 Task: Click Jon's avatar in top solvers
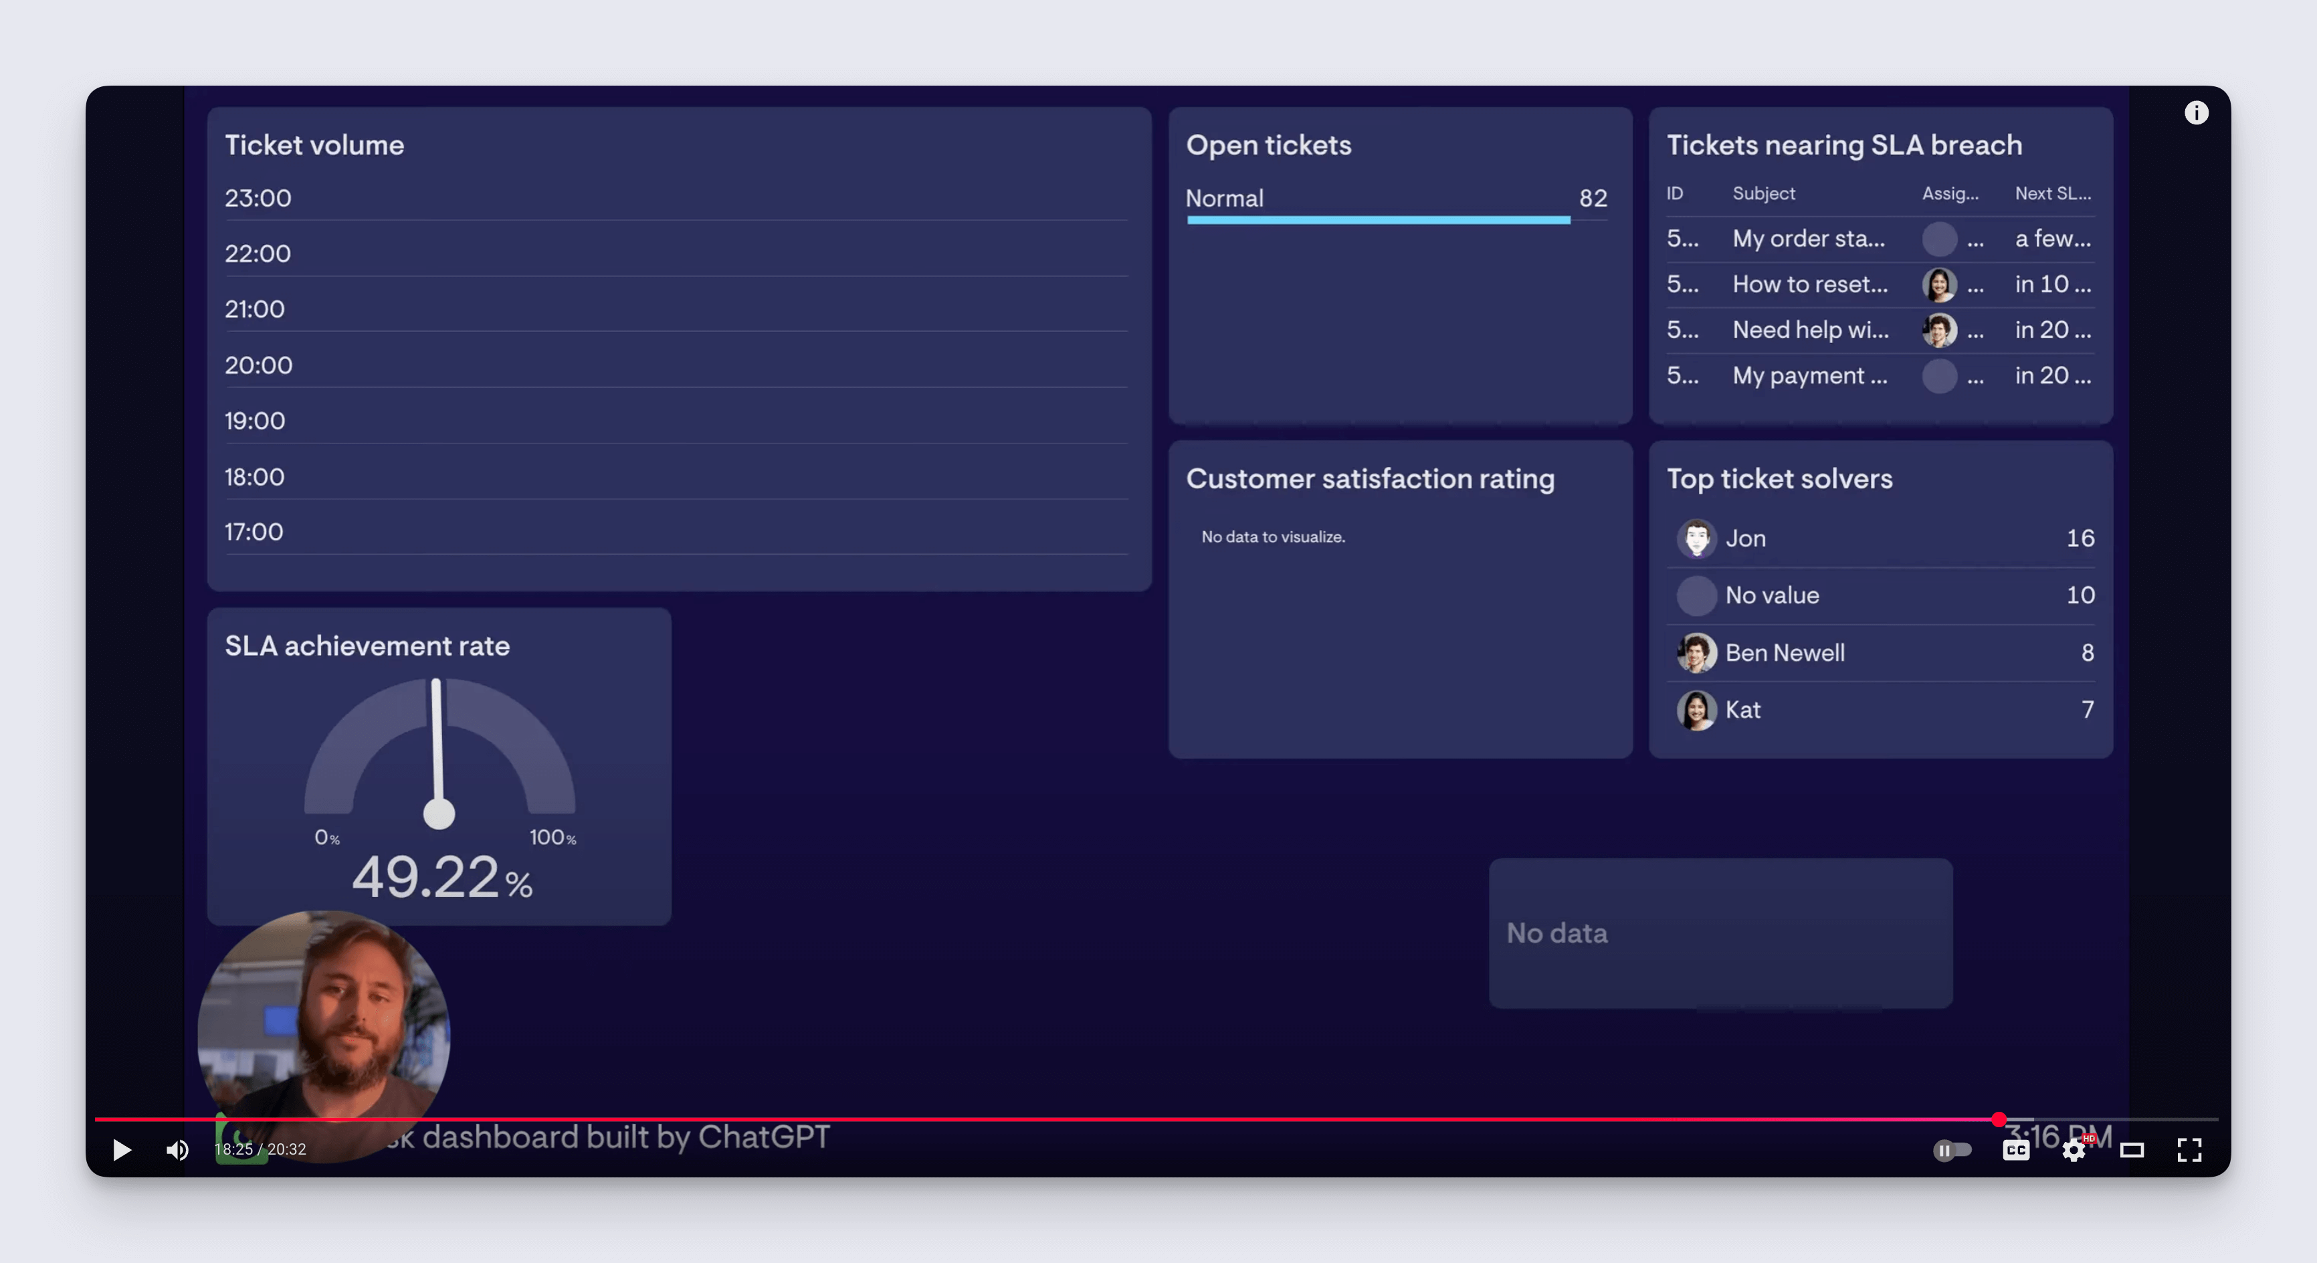click(1696, 538)
